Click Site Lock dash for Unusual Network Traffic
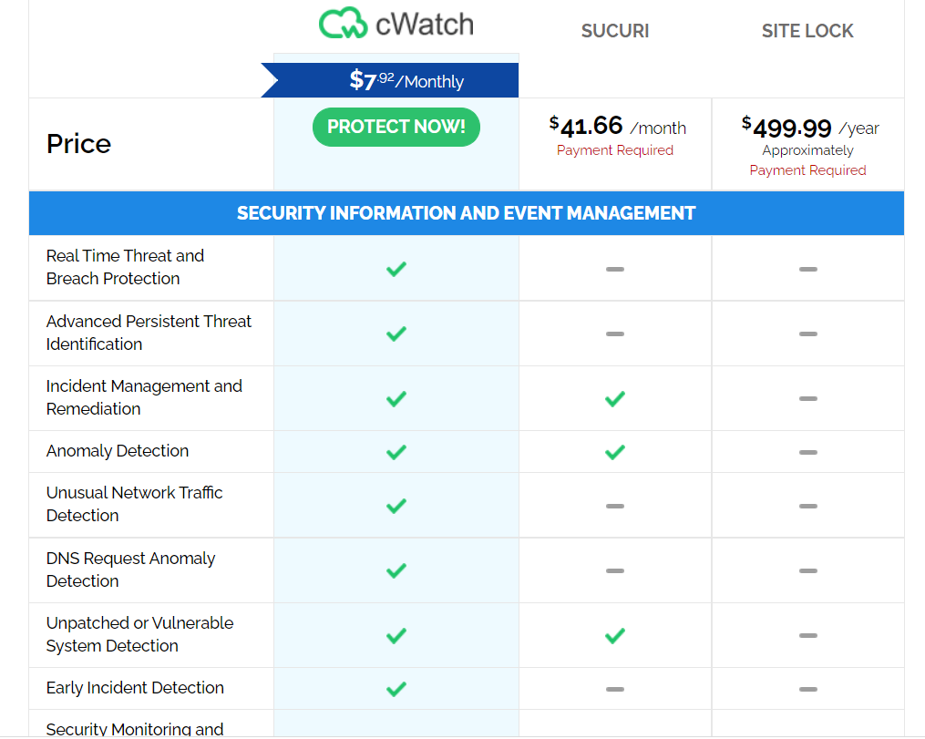This screenshot has width=925, height=739. [x=807, y=506]
